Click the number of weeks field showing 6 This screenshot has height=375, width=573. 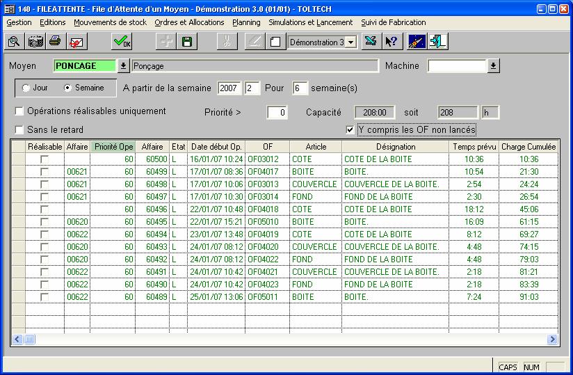click(x=300, y=88)
